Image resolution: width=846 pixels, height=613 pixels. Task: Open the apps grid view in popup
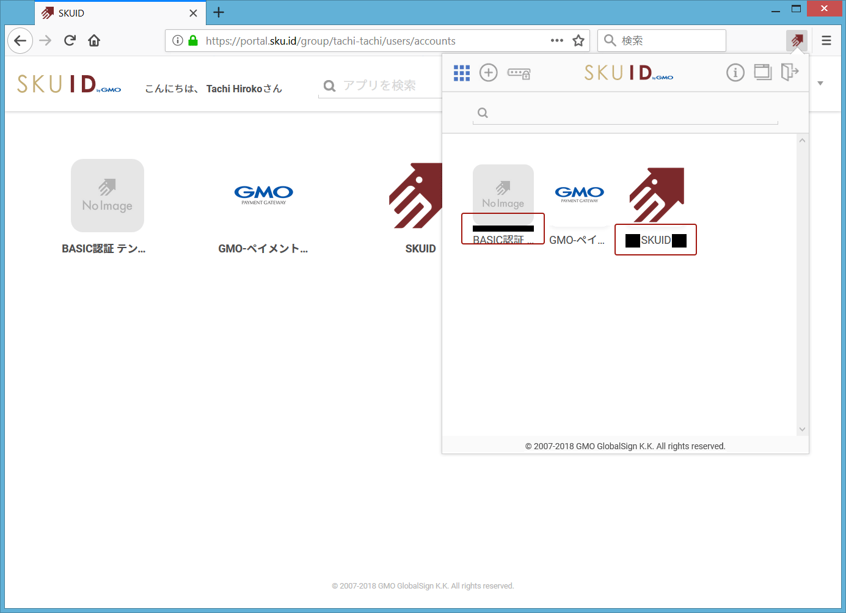[462, 73]
